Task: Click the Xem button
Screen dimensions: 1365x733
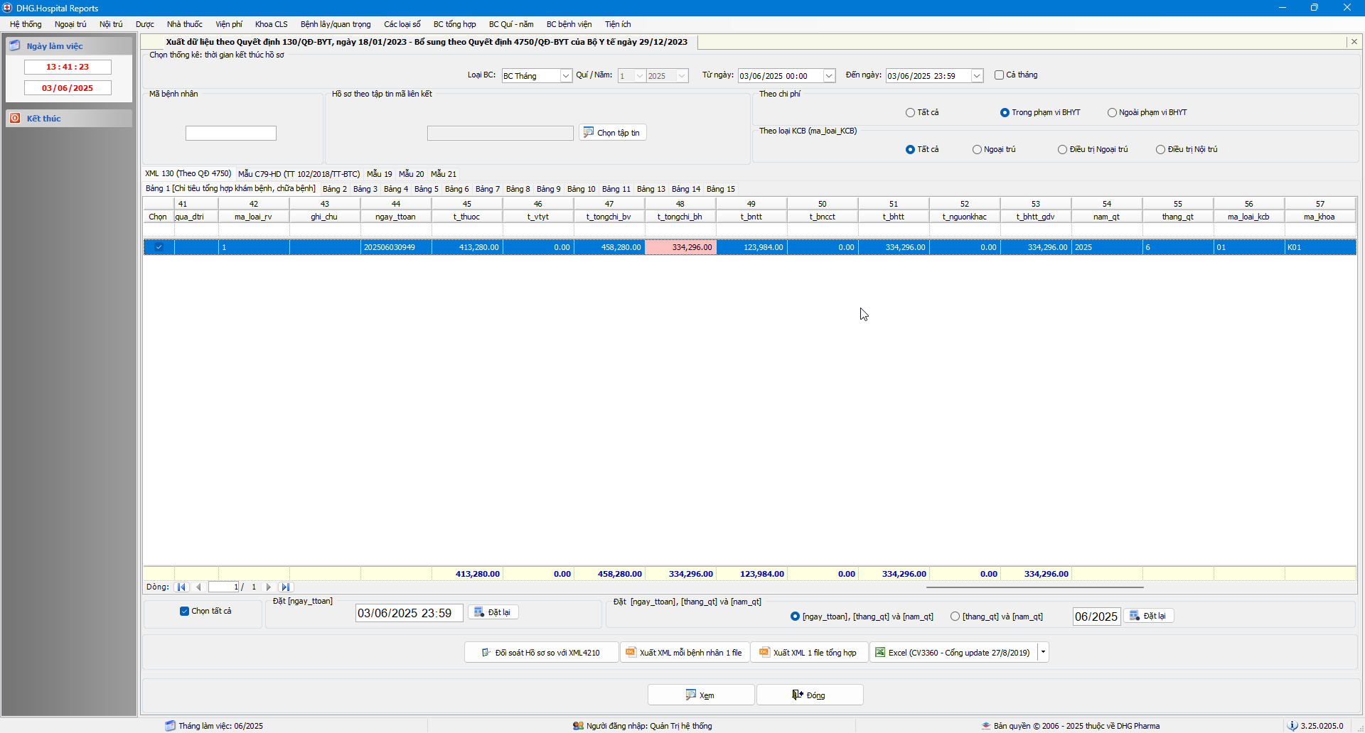Action: tap(701, 695)
